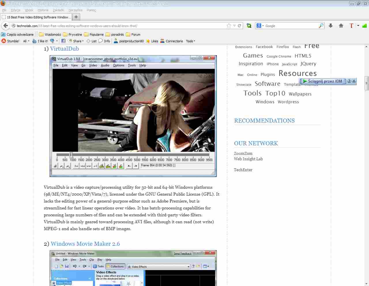Screen dimensions: 369x286
Task: Click the Google search magnifier icon
Action: tap(321, 26)
